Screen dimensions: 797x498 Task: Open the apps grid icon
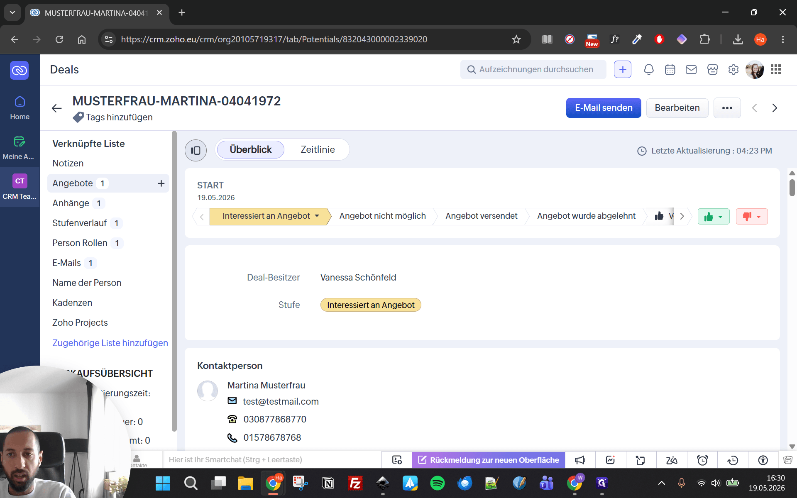[776, 69]
